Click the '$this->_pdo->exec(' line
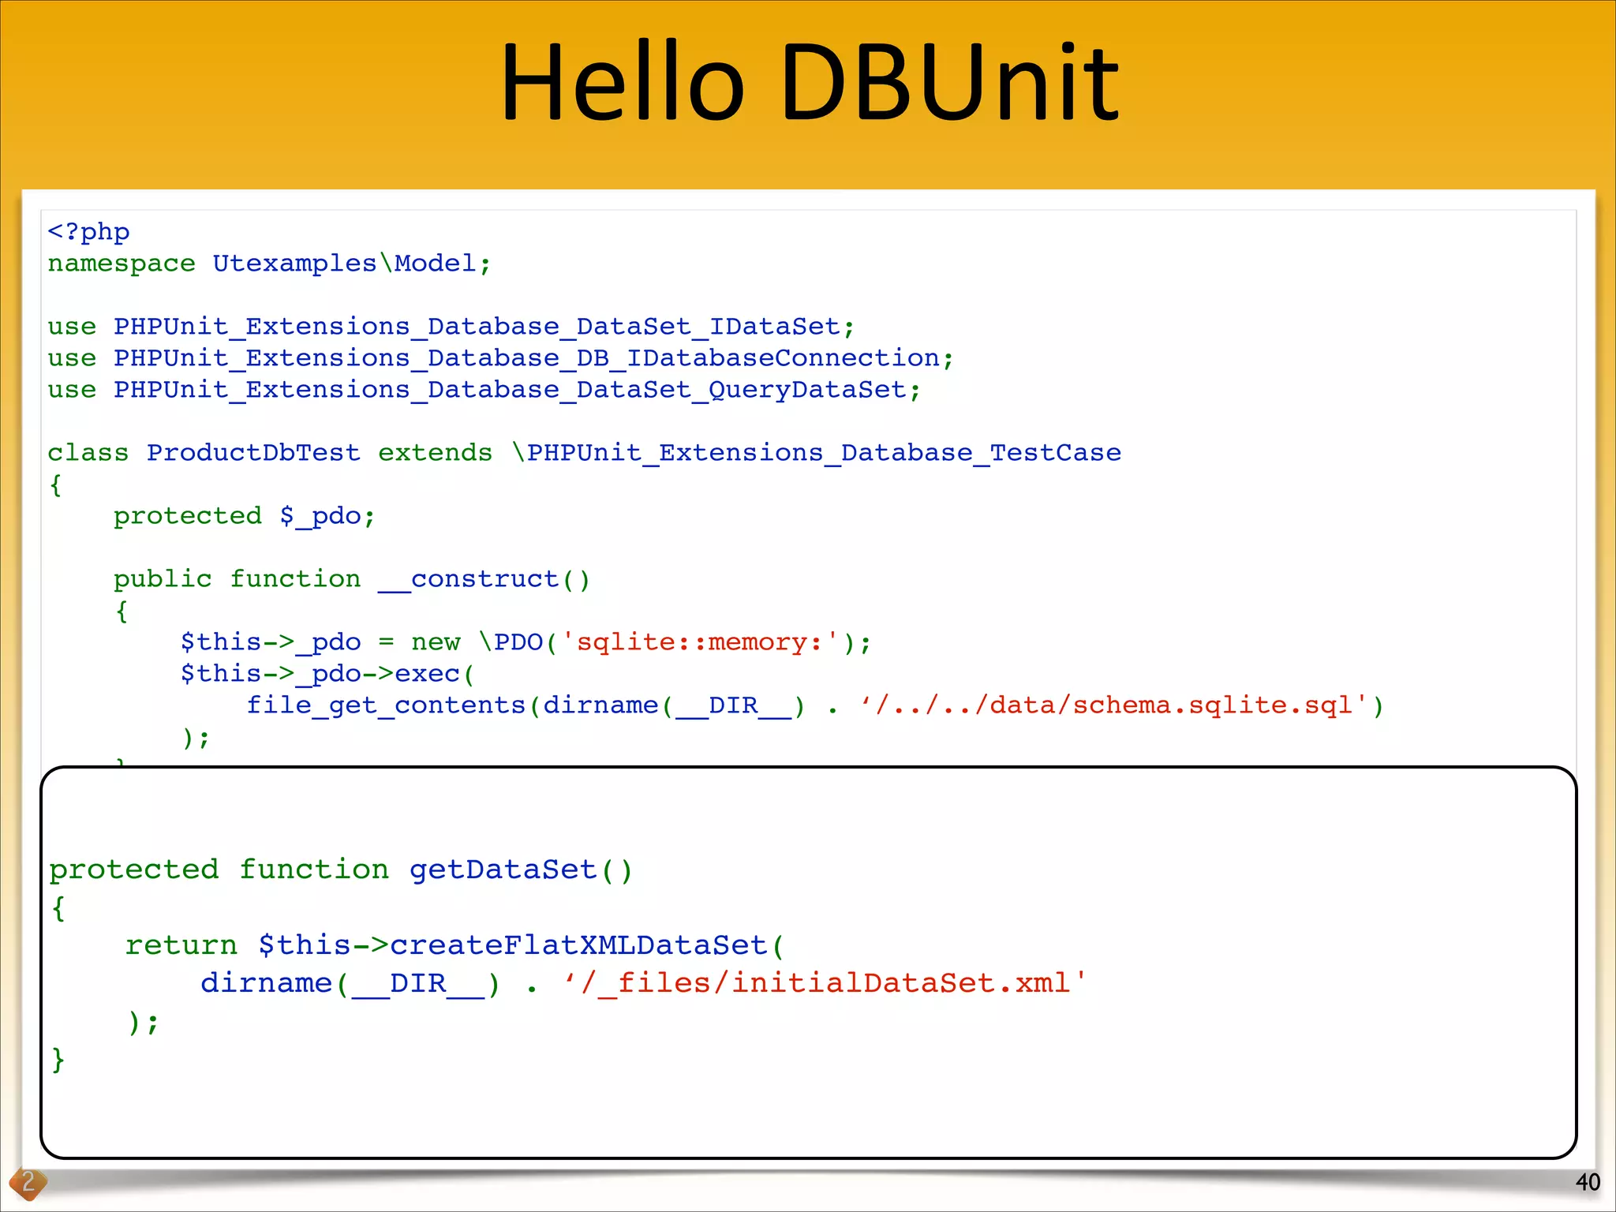The image size is (1616, 1212). [x=327, y=674]
